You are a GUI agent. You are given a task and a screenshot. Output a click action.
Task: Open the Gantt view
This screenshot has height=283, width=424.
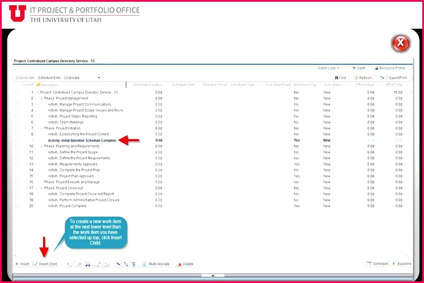(359, 68)
